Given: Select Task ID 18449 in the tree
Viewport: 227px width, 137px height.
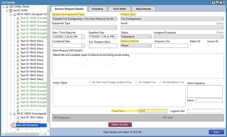Looking at the screenshot, I should (33, 106).
